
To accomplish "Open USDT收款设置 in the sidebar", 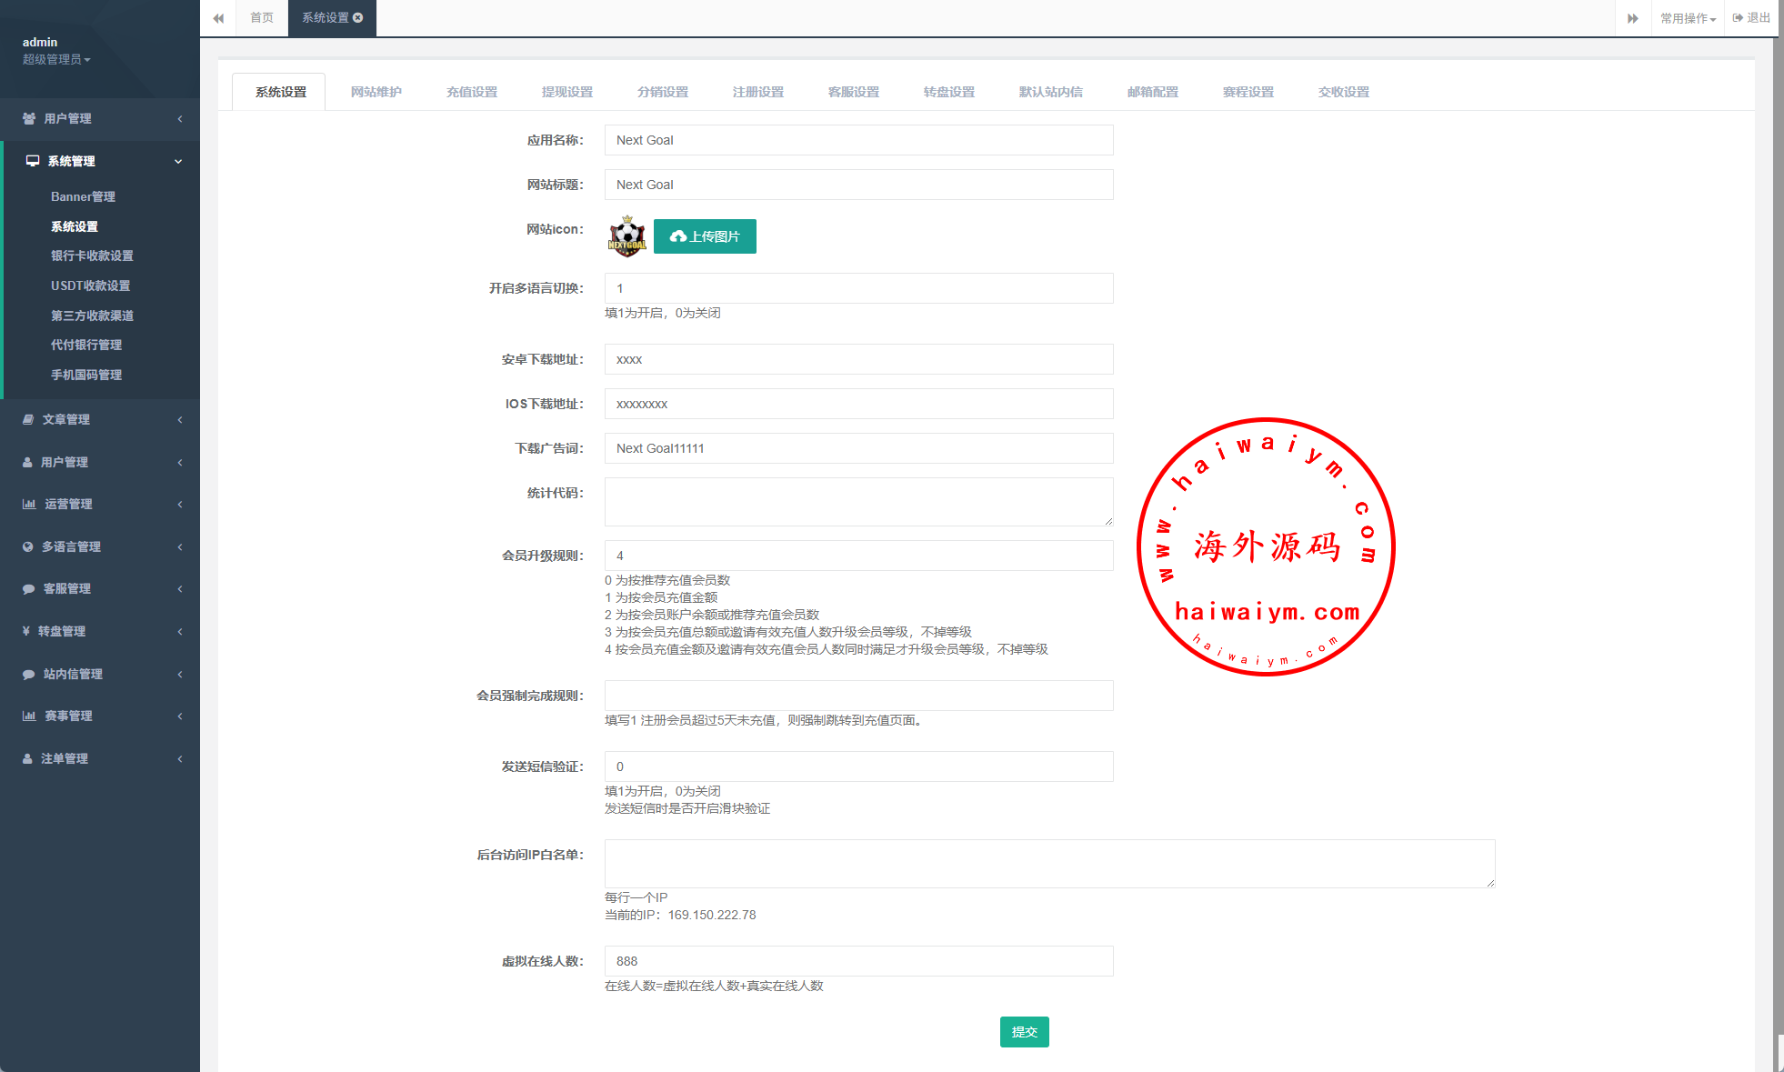I will 90,286.
